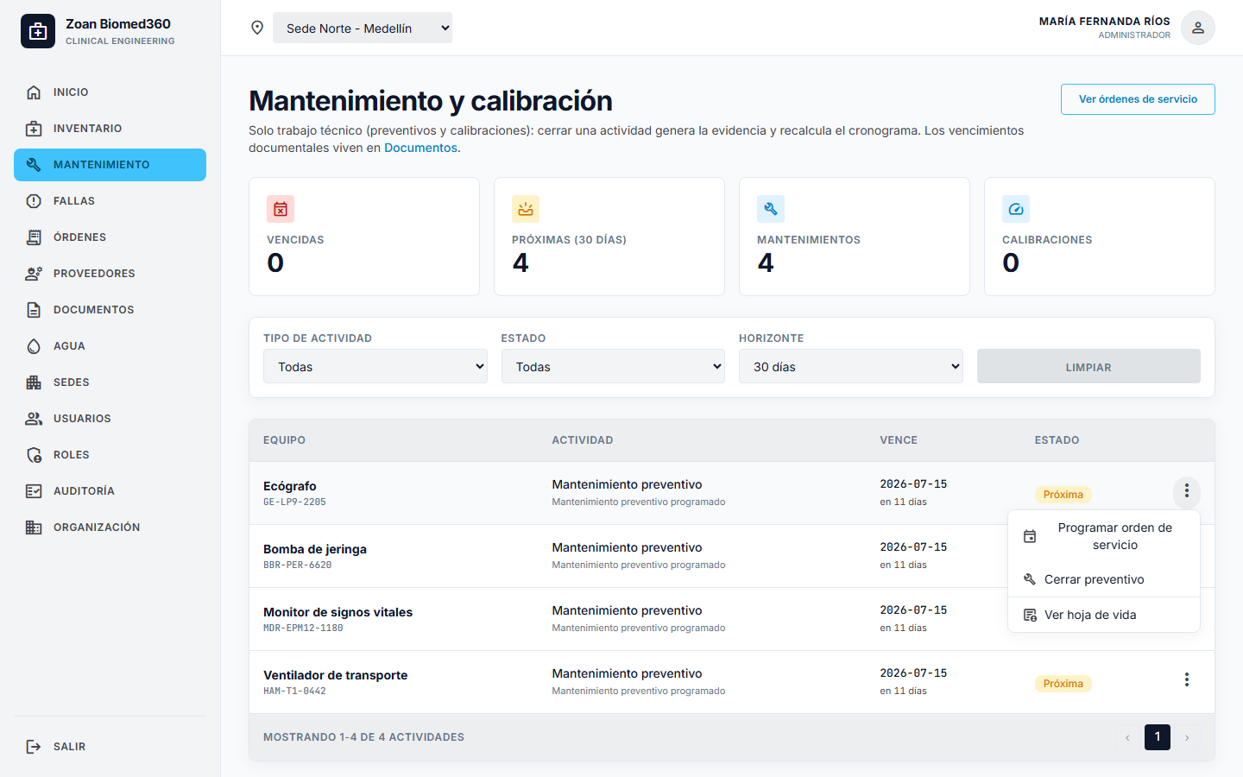Click the Vence column header
The height and width of the screenshot is (777, 1243).
[x=899, y=440]
